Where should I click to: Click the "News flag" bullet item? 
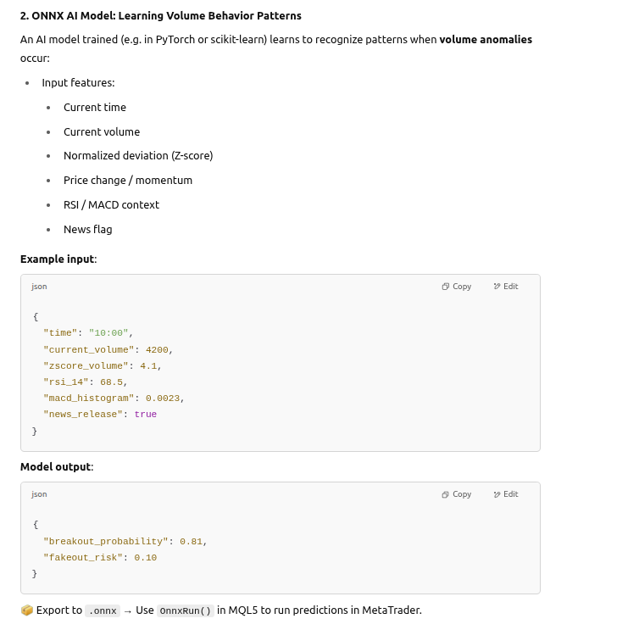click(x=88, y=230)
